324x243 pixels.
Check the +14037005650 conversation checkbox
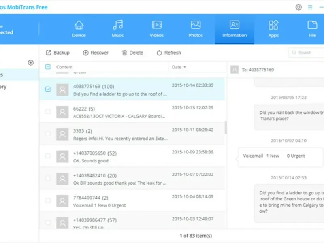48,156
